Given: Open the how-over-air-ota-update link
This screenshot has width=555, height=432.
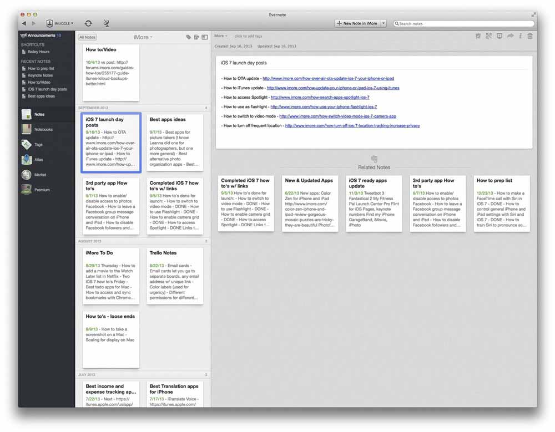Looking at the screenshot, I should click(328, 79).
